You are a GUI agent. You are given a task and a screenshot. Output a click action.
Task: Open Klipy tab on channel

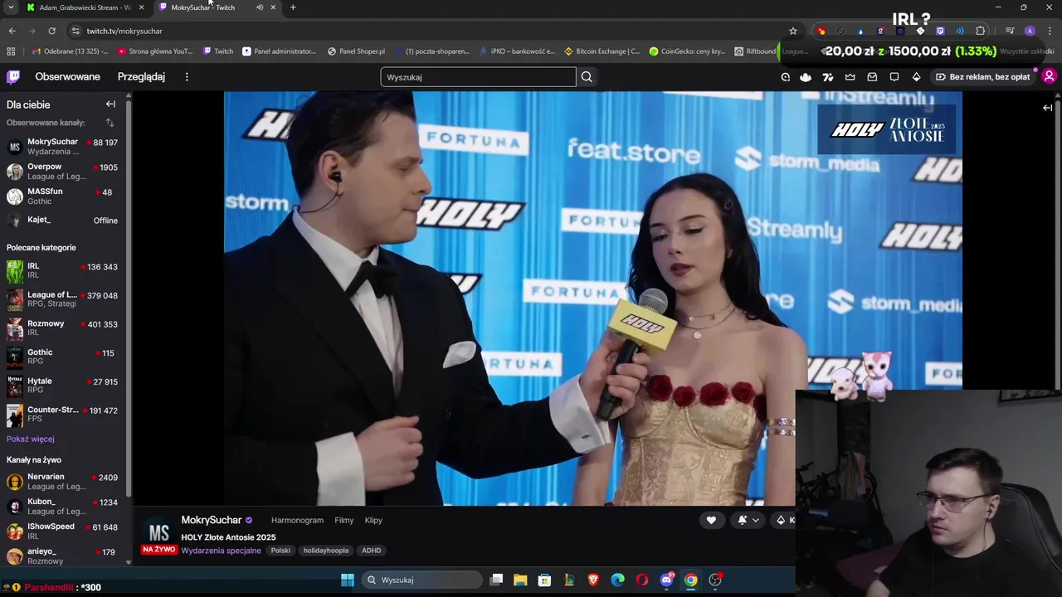(373, 520)
